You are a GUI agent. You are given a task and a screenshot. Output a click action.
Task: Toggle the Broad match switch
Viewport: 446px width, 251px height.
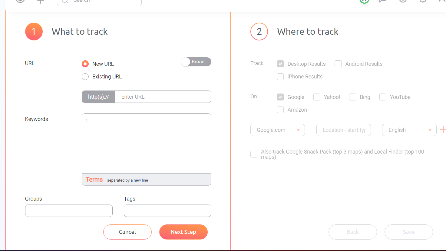tap(196, 62)
